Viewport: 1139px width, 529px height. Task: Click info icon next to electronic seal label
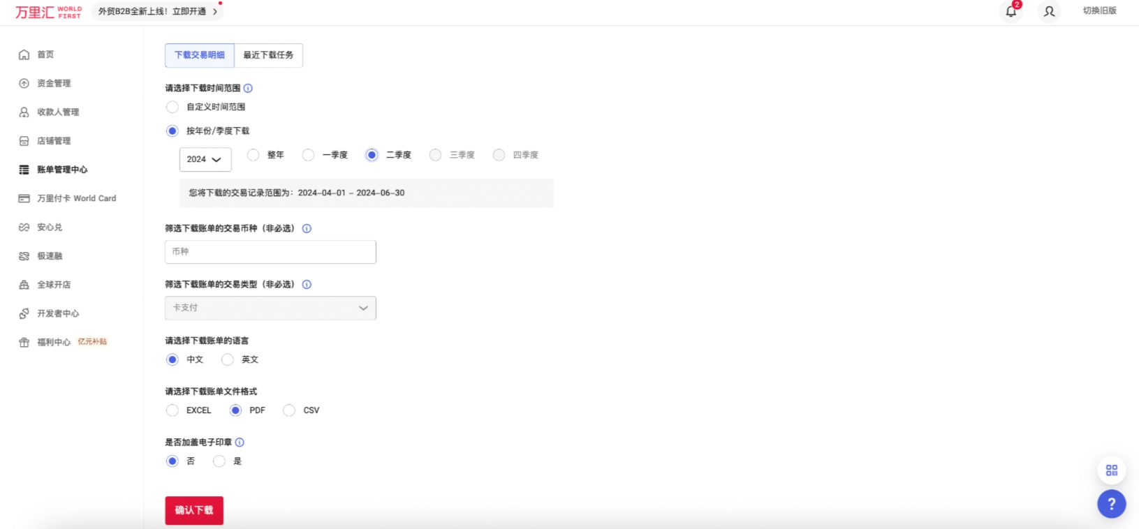click(x=240, y=442)
